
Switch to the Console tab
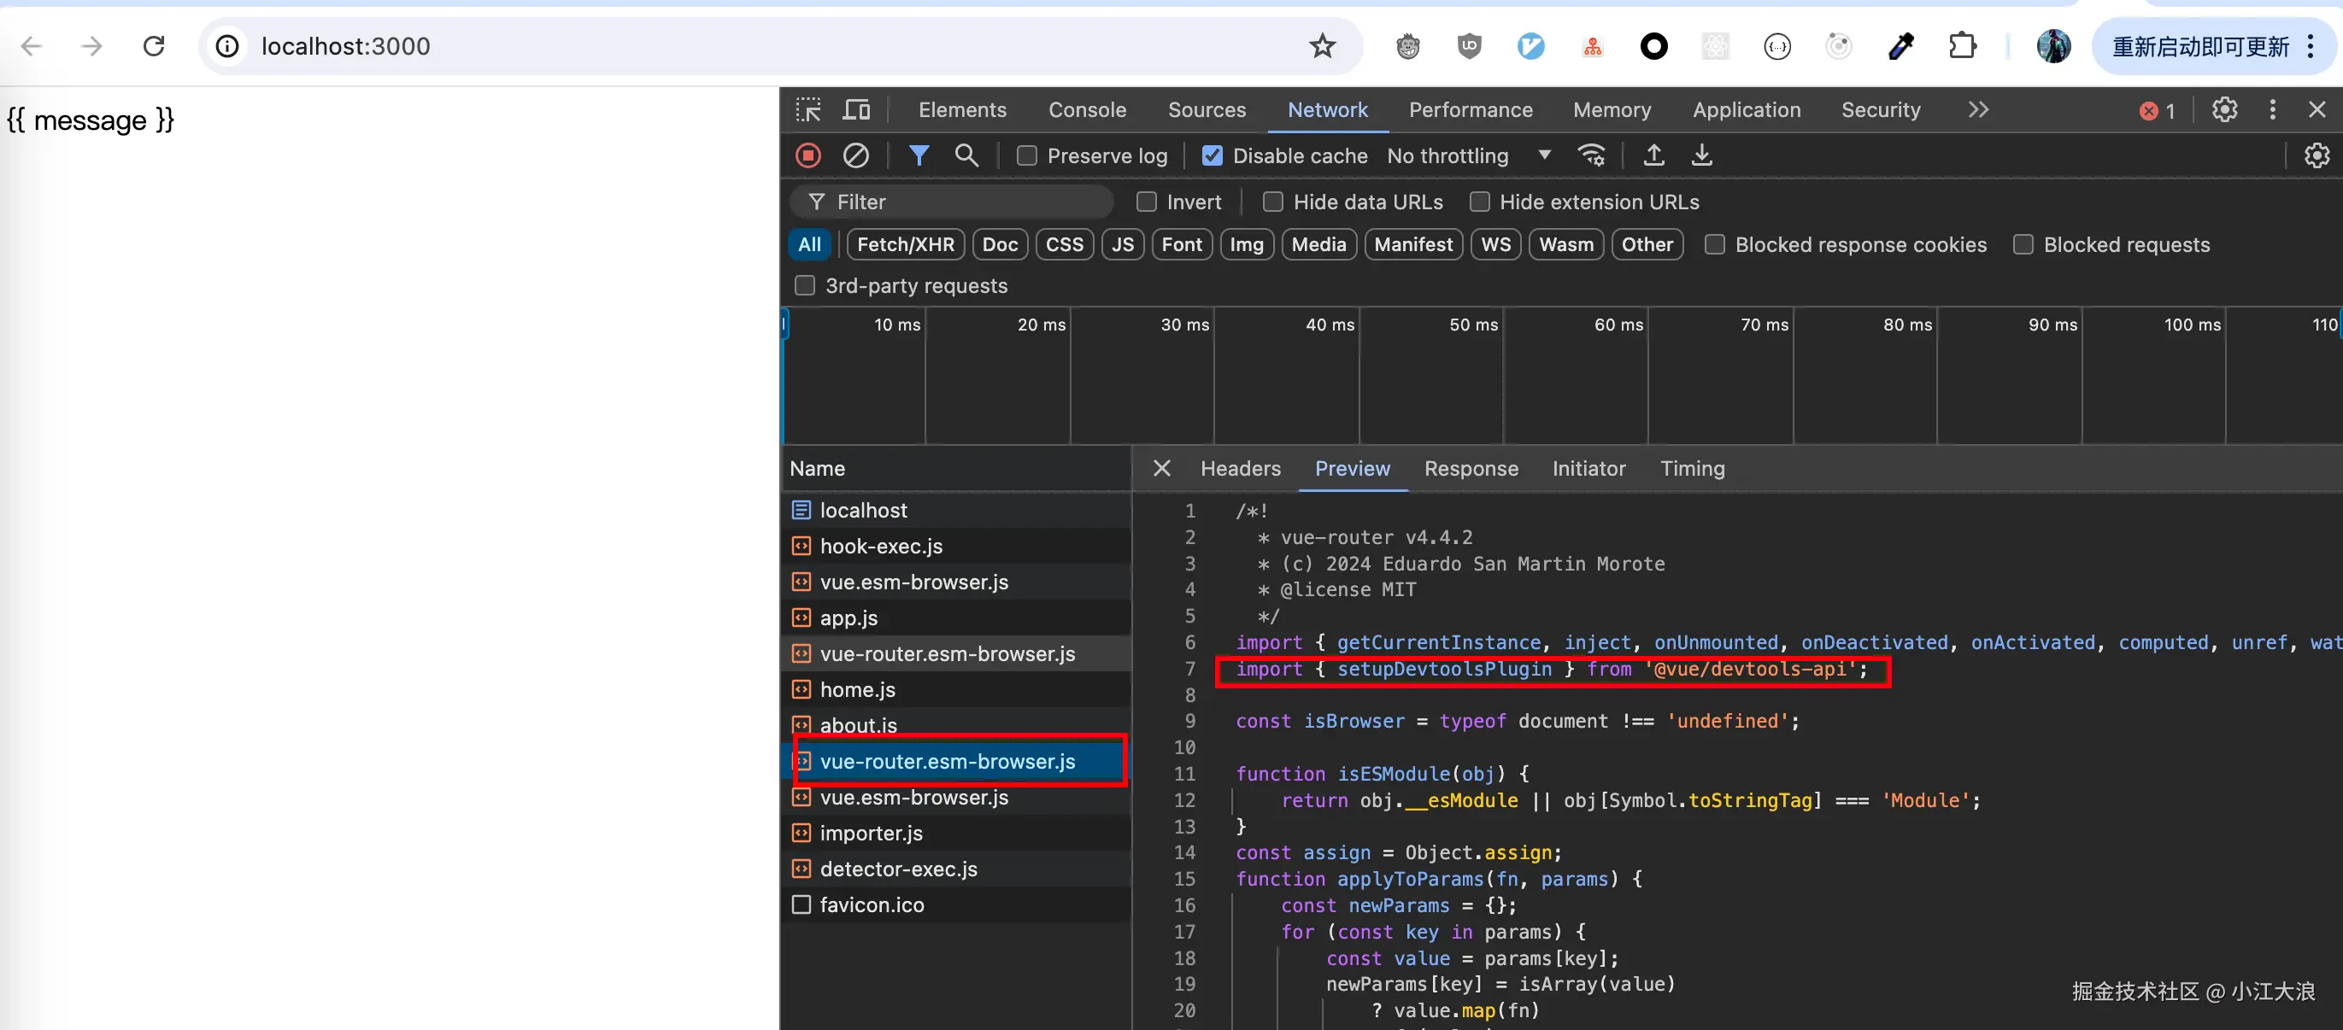[x=1086, y=110]
